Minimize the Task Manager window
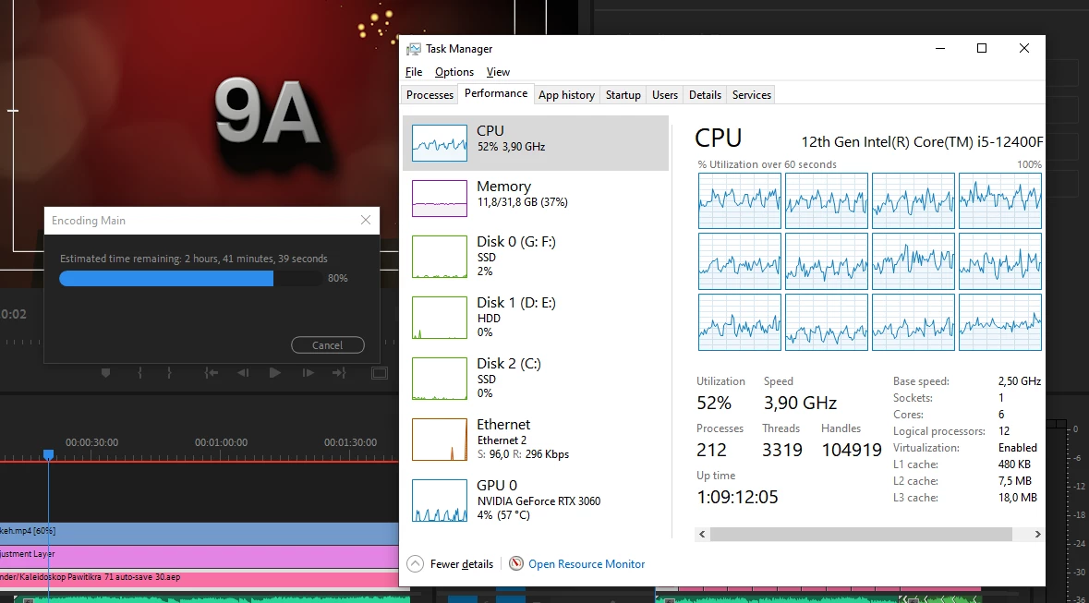 [x=939, y=49]
